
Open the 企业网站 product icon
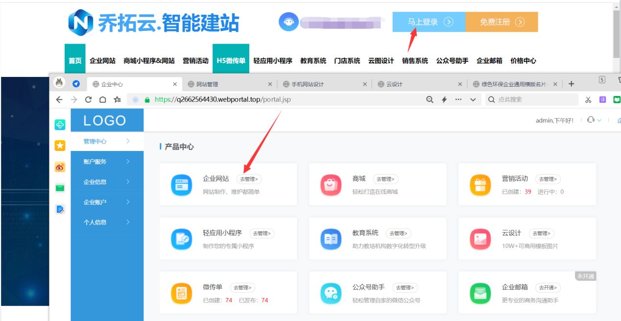coord(181,185)
